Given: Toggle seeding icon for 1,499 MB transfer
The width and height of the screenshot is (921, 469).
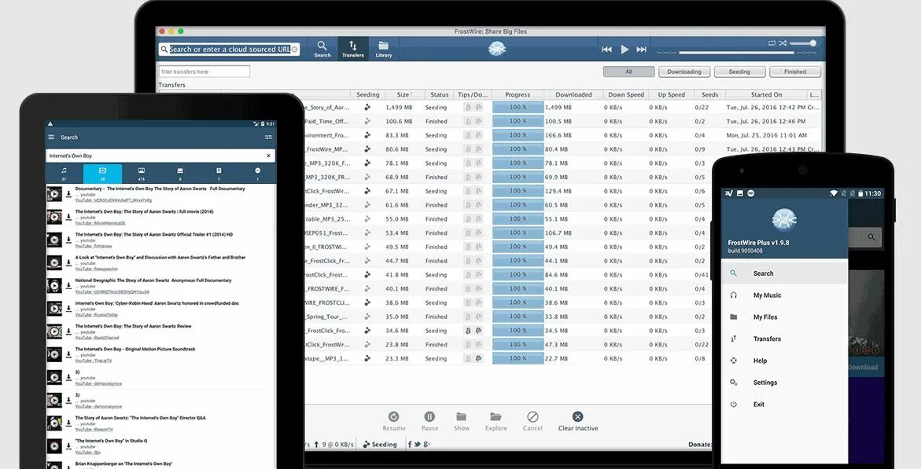Looking at the screenshot, I should pos(368,108).
